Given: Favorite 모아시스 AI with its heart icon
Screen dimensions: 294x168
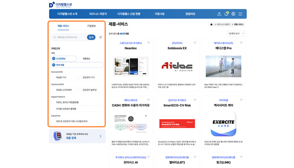Looking at the screenshot, I should [149, 157].
